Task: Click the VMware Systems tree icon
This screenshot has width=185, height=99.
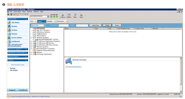Action: (x=35, y=47)
